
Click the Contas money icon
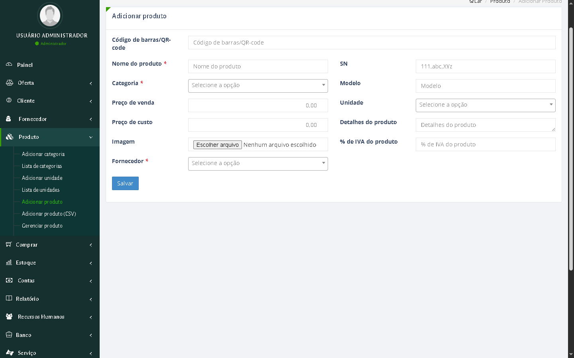tap(9, 280)
